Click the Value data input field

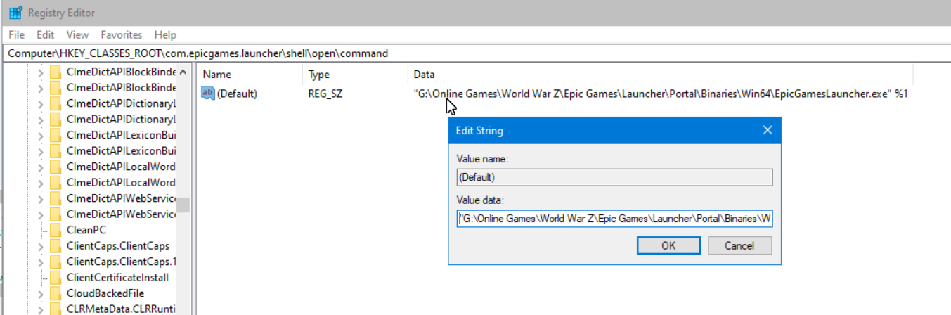[614, 219]
